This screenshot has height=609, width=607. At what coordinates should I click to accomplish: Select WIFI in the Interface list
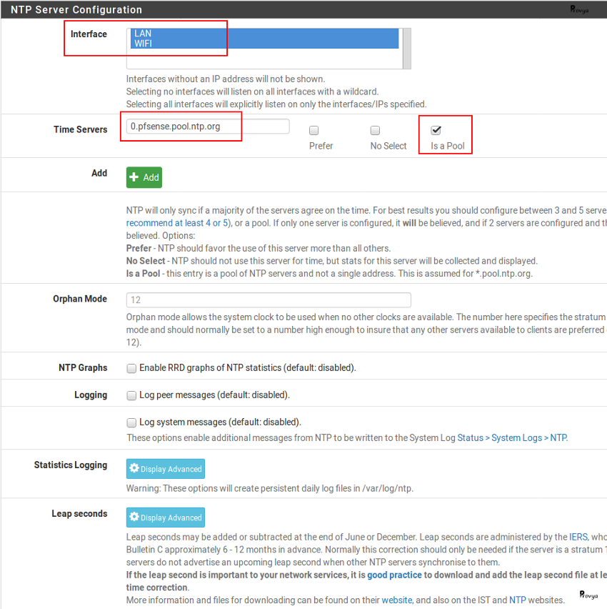pyautogui.click(x=264, y=44)
